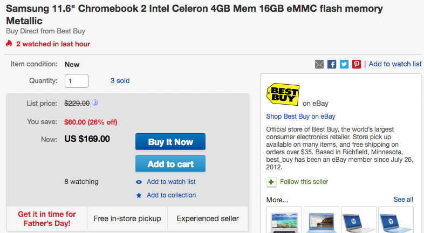The height and width of the screenshot is (233, 424).
Task: Open the first Chromebook thumbnail
Action: tap(284, 220)
